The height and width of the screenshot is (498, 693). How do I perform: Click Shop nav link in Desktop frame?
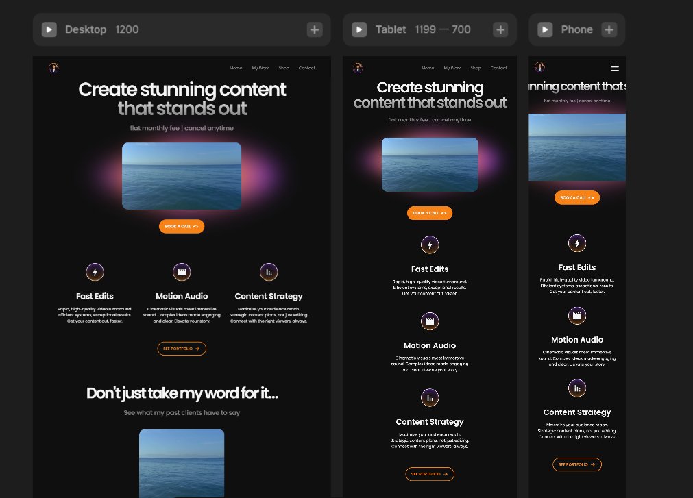(x=284, y=68)
